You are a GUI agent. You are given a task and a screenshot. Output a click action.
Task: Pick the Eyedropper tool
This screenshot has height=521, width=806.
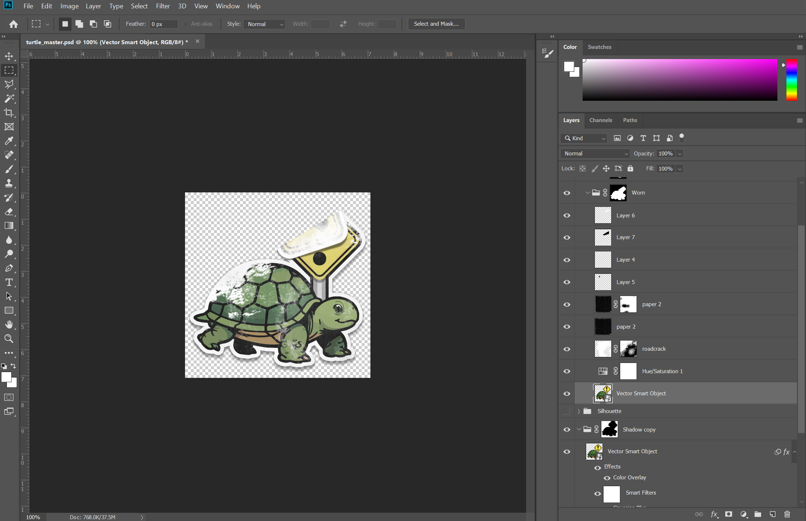pos(9,141)
